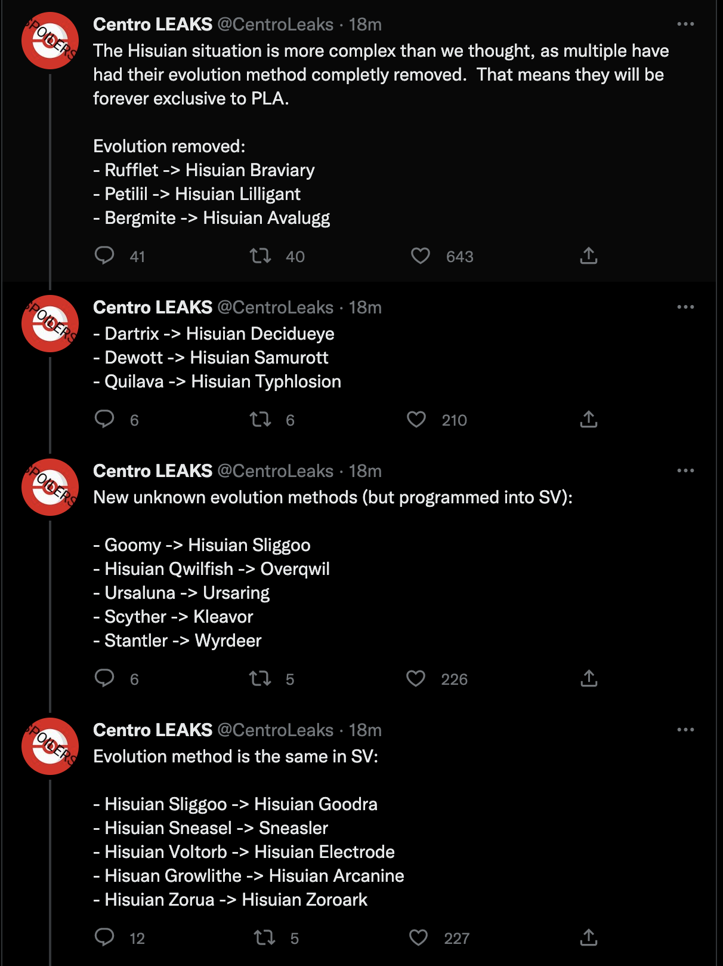
Task: Open more menu on unknown methods tweet
Action: [x=685, y=471]
